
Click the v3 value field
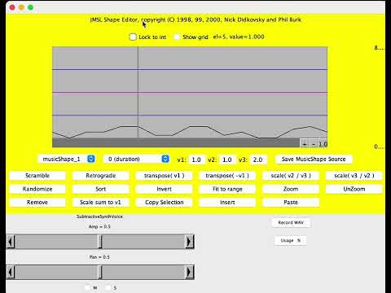click(x=258, y=160)
